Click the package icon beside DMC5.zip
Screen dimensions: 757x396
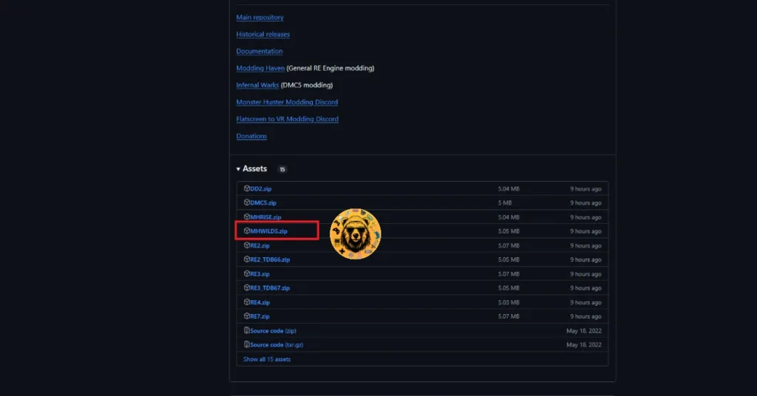247,203
